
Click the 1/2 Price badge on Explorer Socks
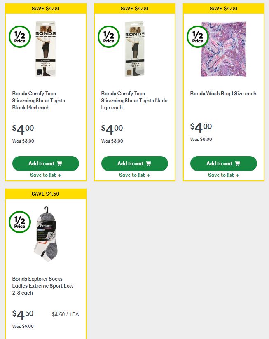click(19, 222)
